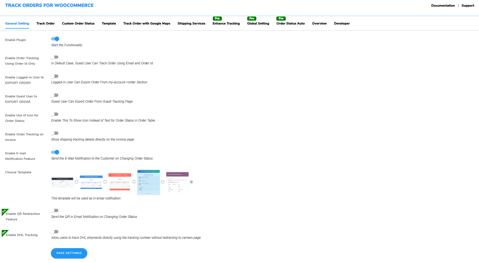Select the red template radio button
The image size is (479, 263).
[134, 182]
